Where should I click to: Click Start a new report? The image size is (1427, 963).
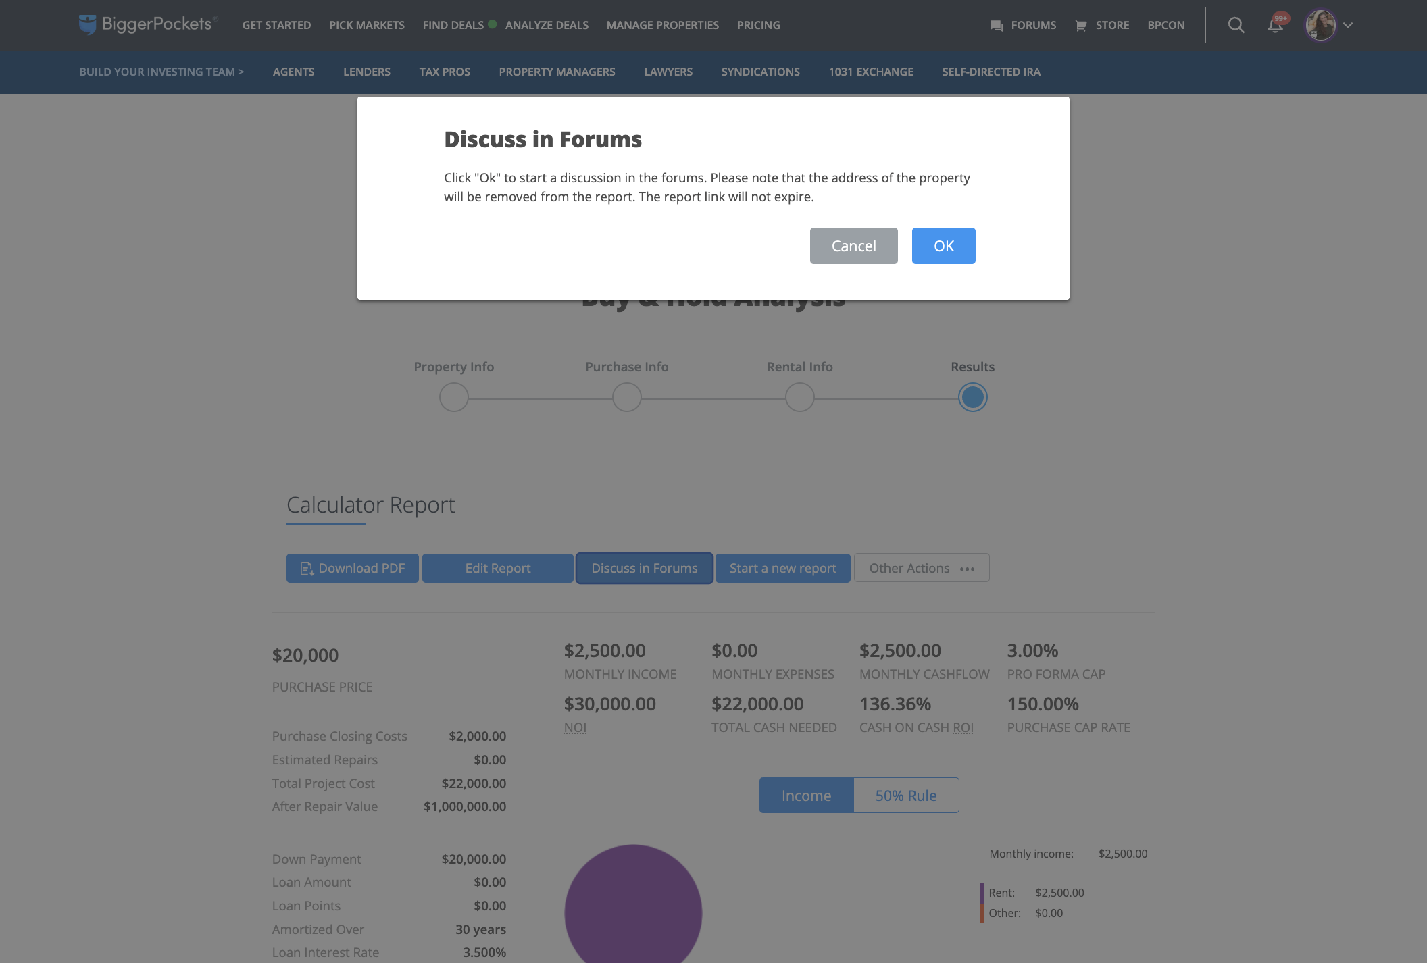click(x=783, y=568)
